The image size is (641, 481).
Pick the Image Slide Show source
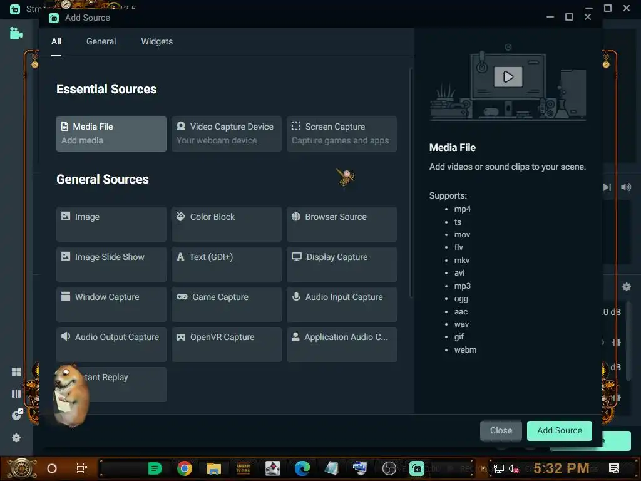pos(111,264)
